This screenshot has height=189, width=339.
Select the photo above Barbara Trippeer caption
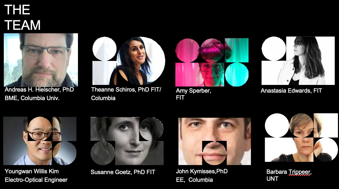tap(301, 137)
